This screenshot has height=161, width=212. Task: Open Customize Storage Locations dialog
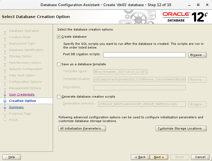(x=181, y=128)
